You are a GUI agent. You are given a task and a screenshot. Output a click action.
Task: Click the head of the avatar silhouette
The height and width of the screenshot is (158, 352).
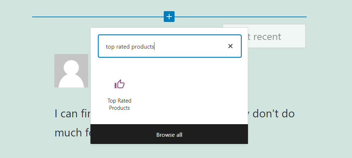tap(71, 67)
